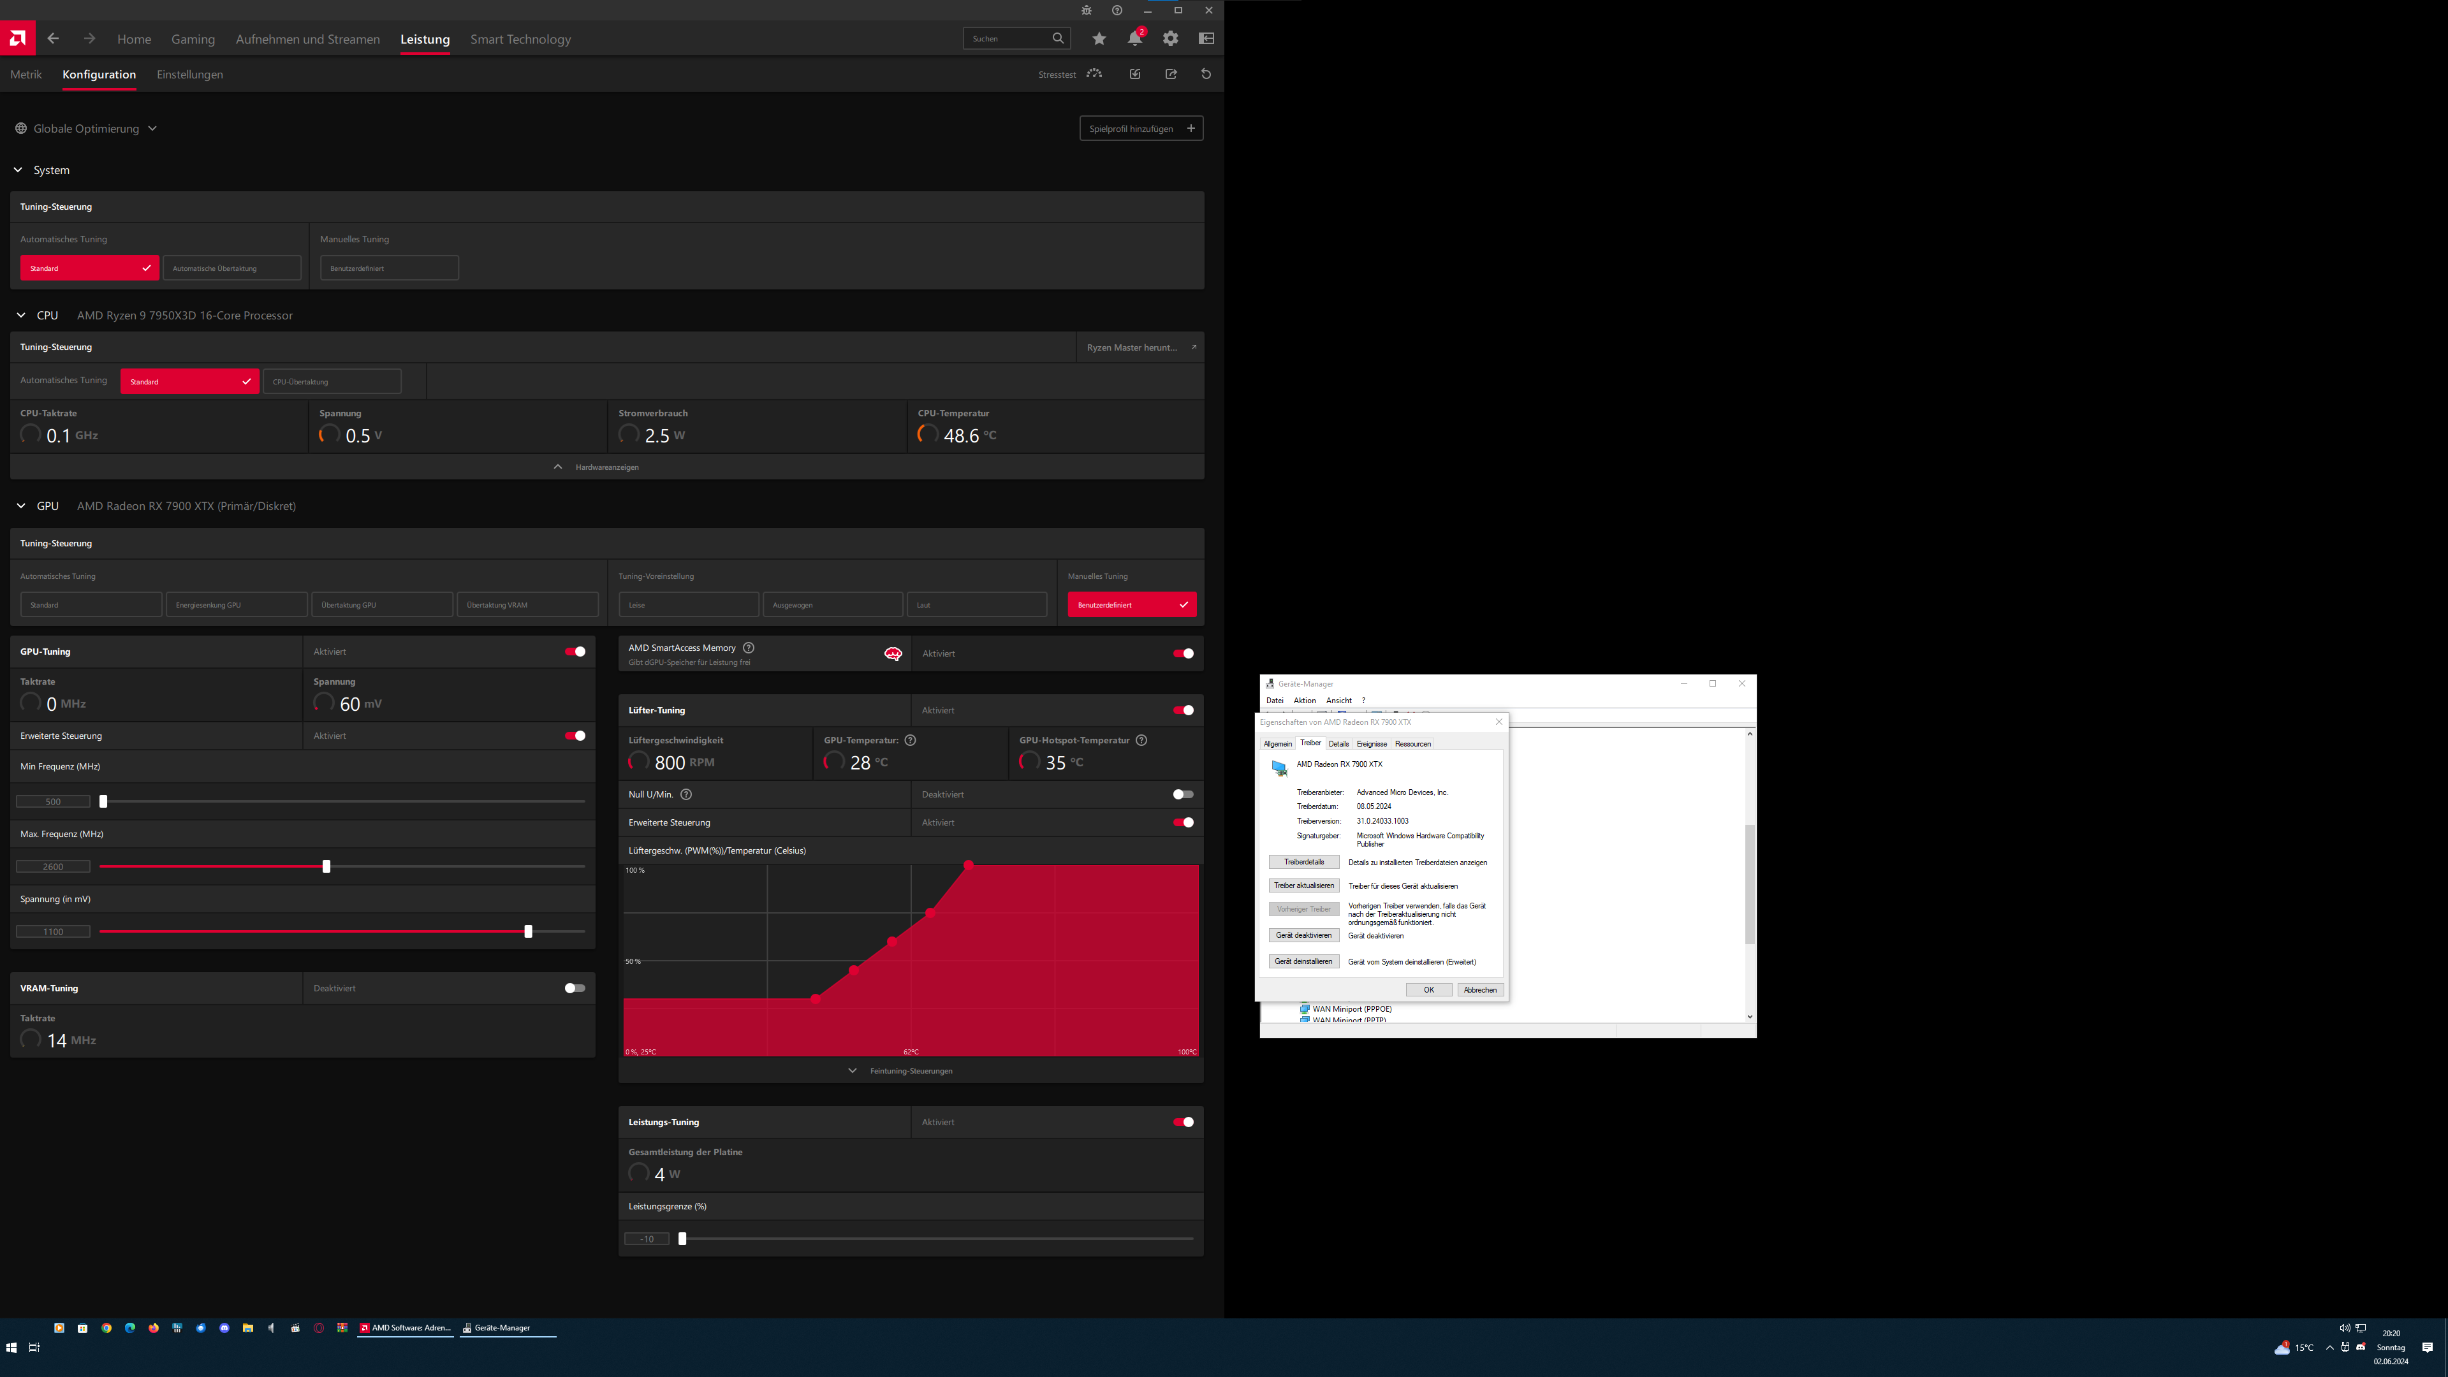Image resolution: width=2448 pixels, height=1377 pixels.
Task: Click the export tuning profile icon
Action: (1171, 74)
